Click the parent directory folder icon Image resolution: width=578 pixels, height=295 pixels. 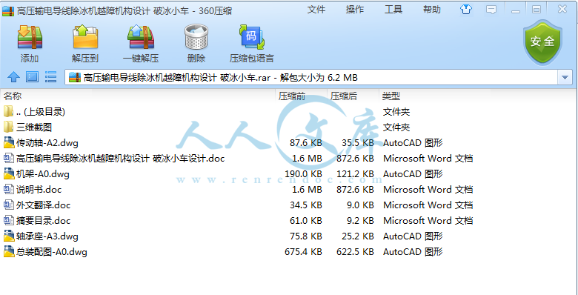coord(8,111)
